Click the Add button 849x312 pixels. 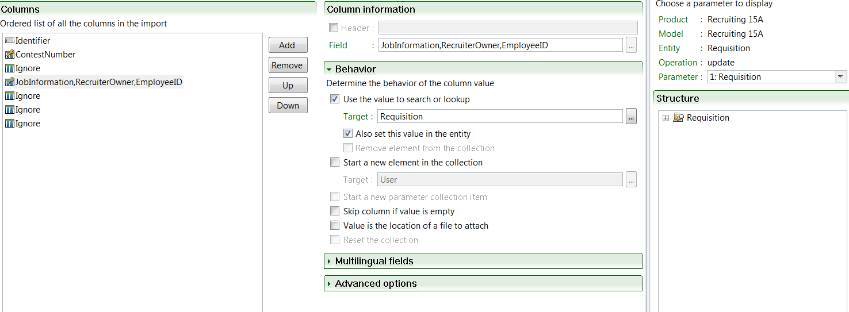(287, 45)
